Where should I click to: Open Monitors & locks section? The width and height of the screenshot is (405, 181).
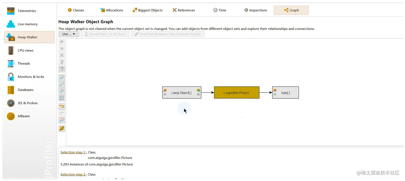29,77
